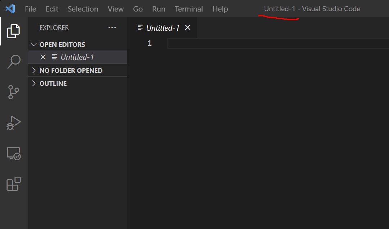Click the OPEN EDITORS section header label

(x=62, y=44)
